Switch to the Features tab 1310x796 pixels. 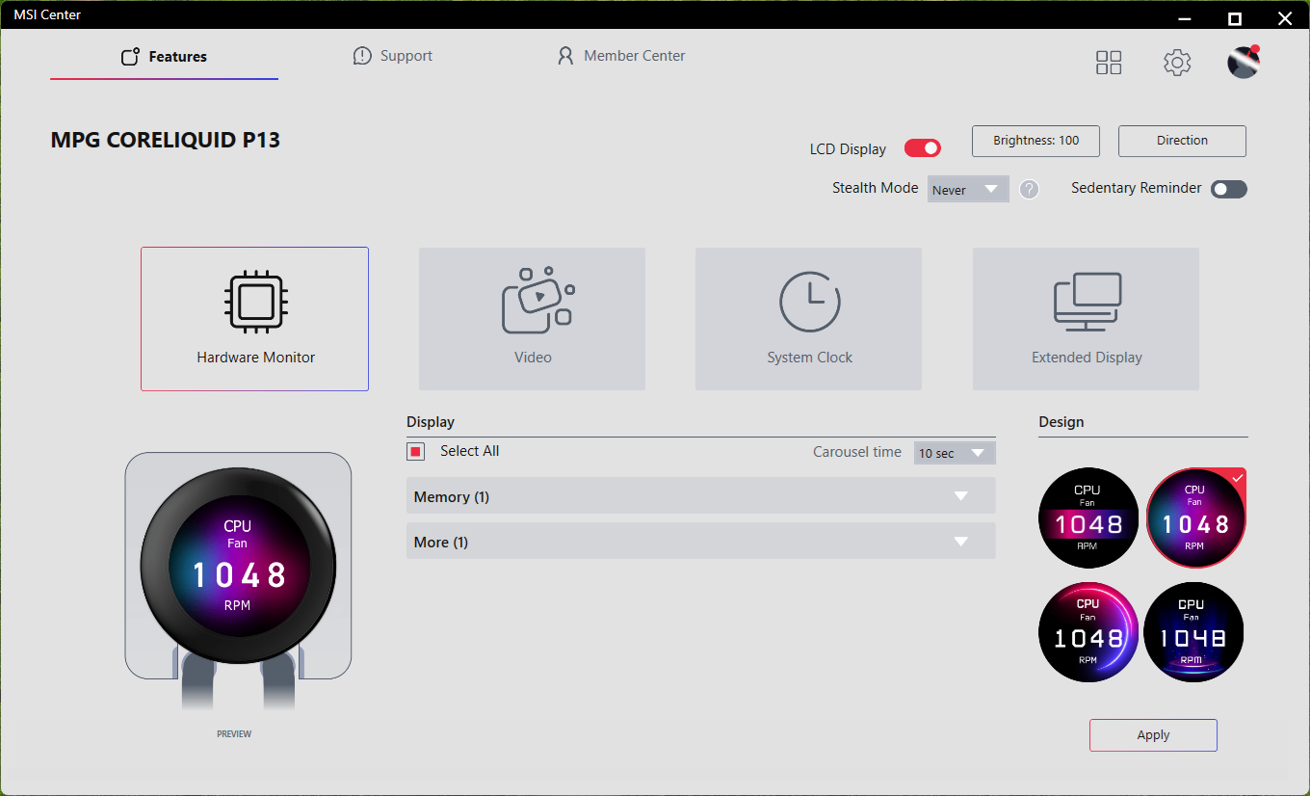point(164,57)
